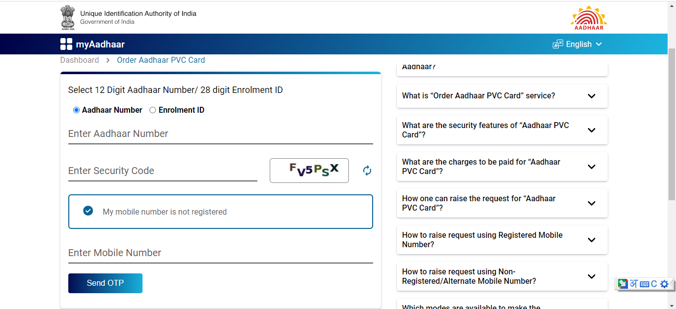Click the captcha image FV5PSX
Image resolution: width=676 pixels, height=309 pixels.
[x=309, y=171]
